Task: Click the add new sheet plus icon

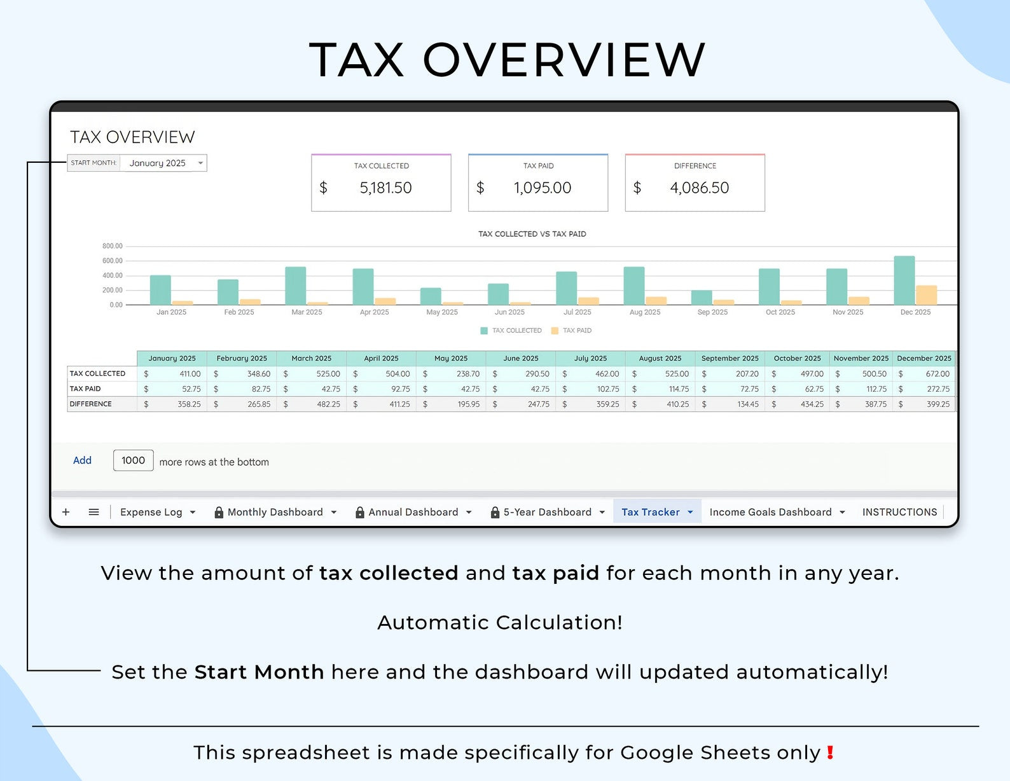Action: 66,512
